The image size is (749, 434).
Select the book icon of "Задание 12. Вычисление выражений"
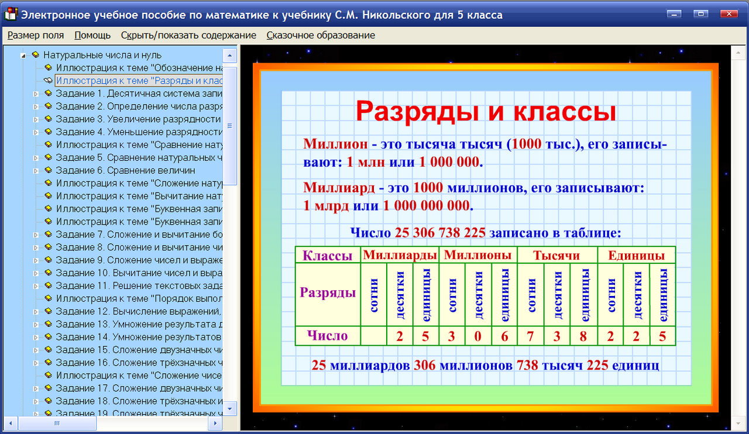pos(49,311)
